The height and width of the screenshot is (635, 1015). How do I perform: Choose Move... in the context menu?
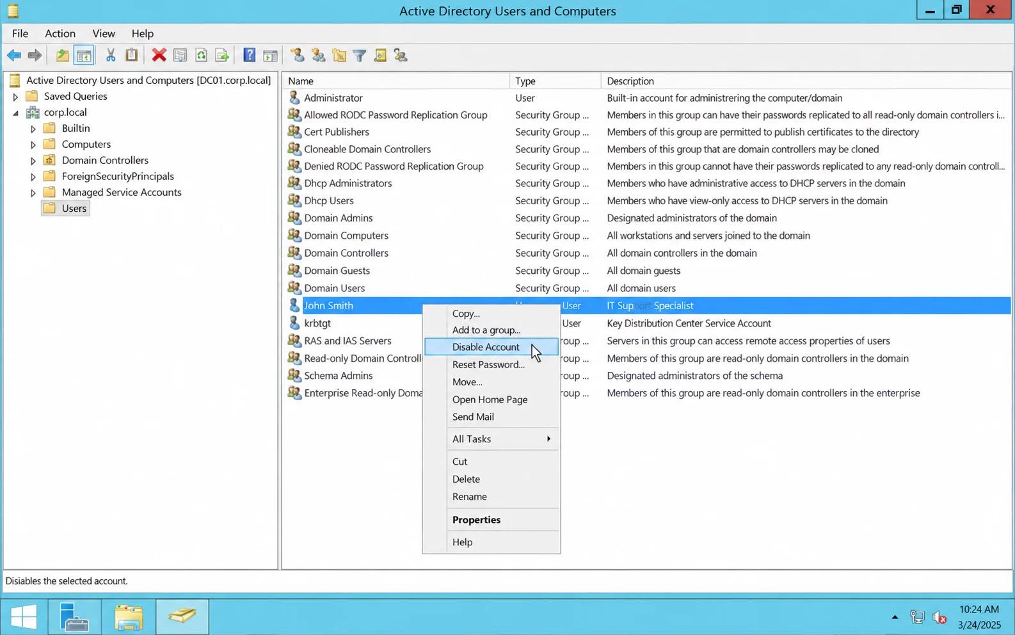(x=492, y=382)
